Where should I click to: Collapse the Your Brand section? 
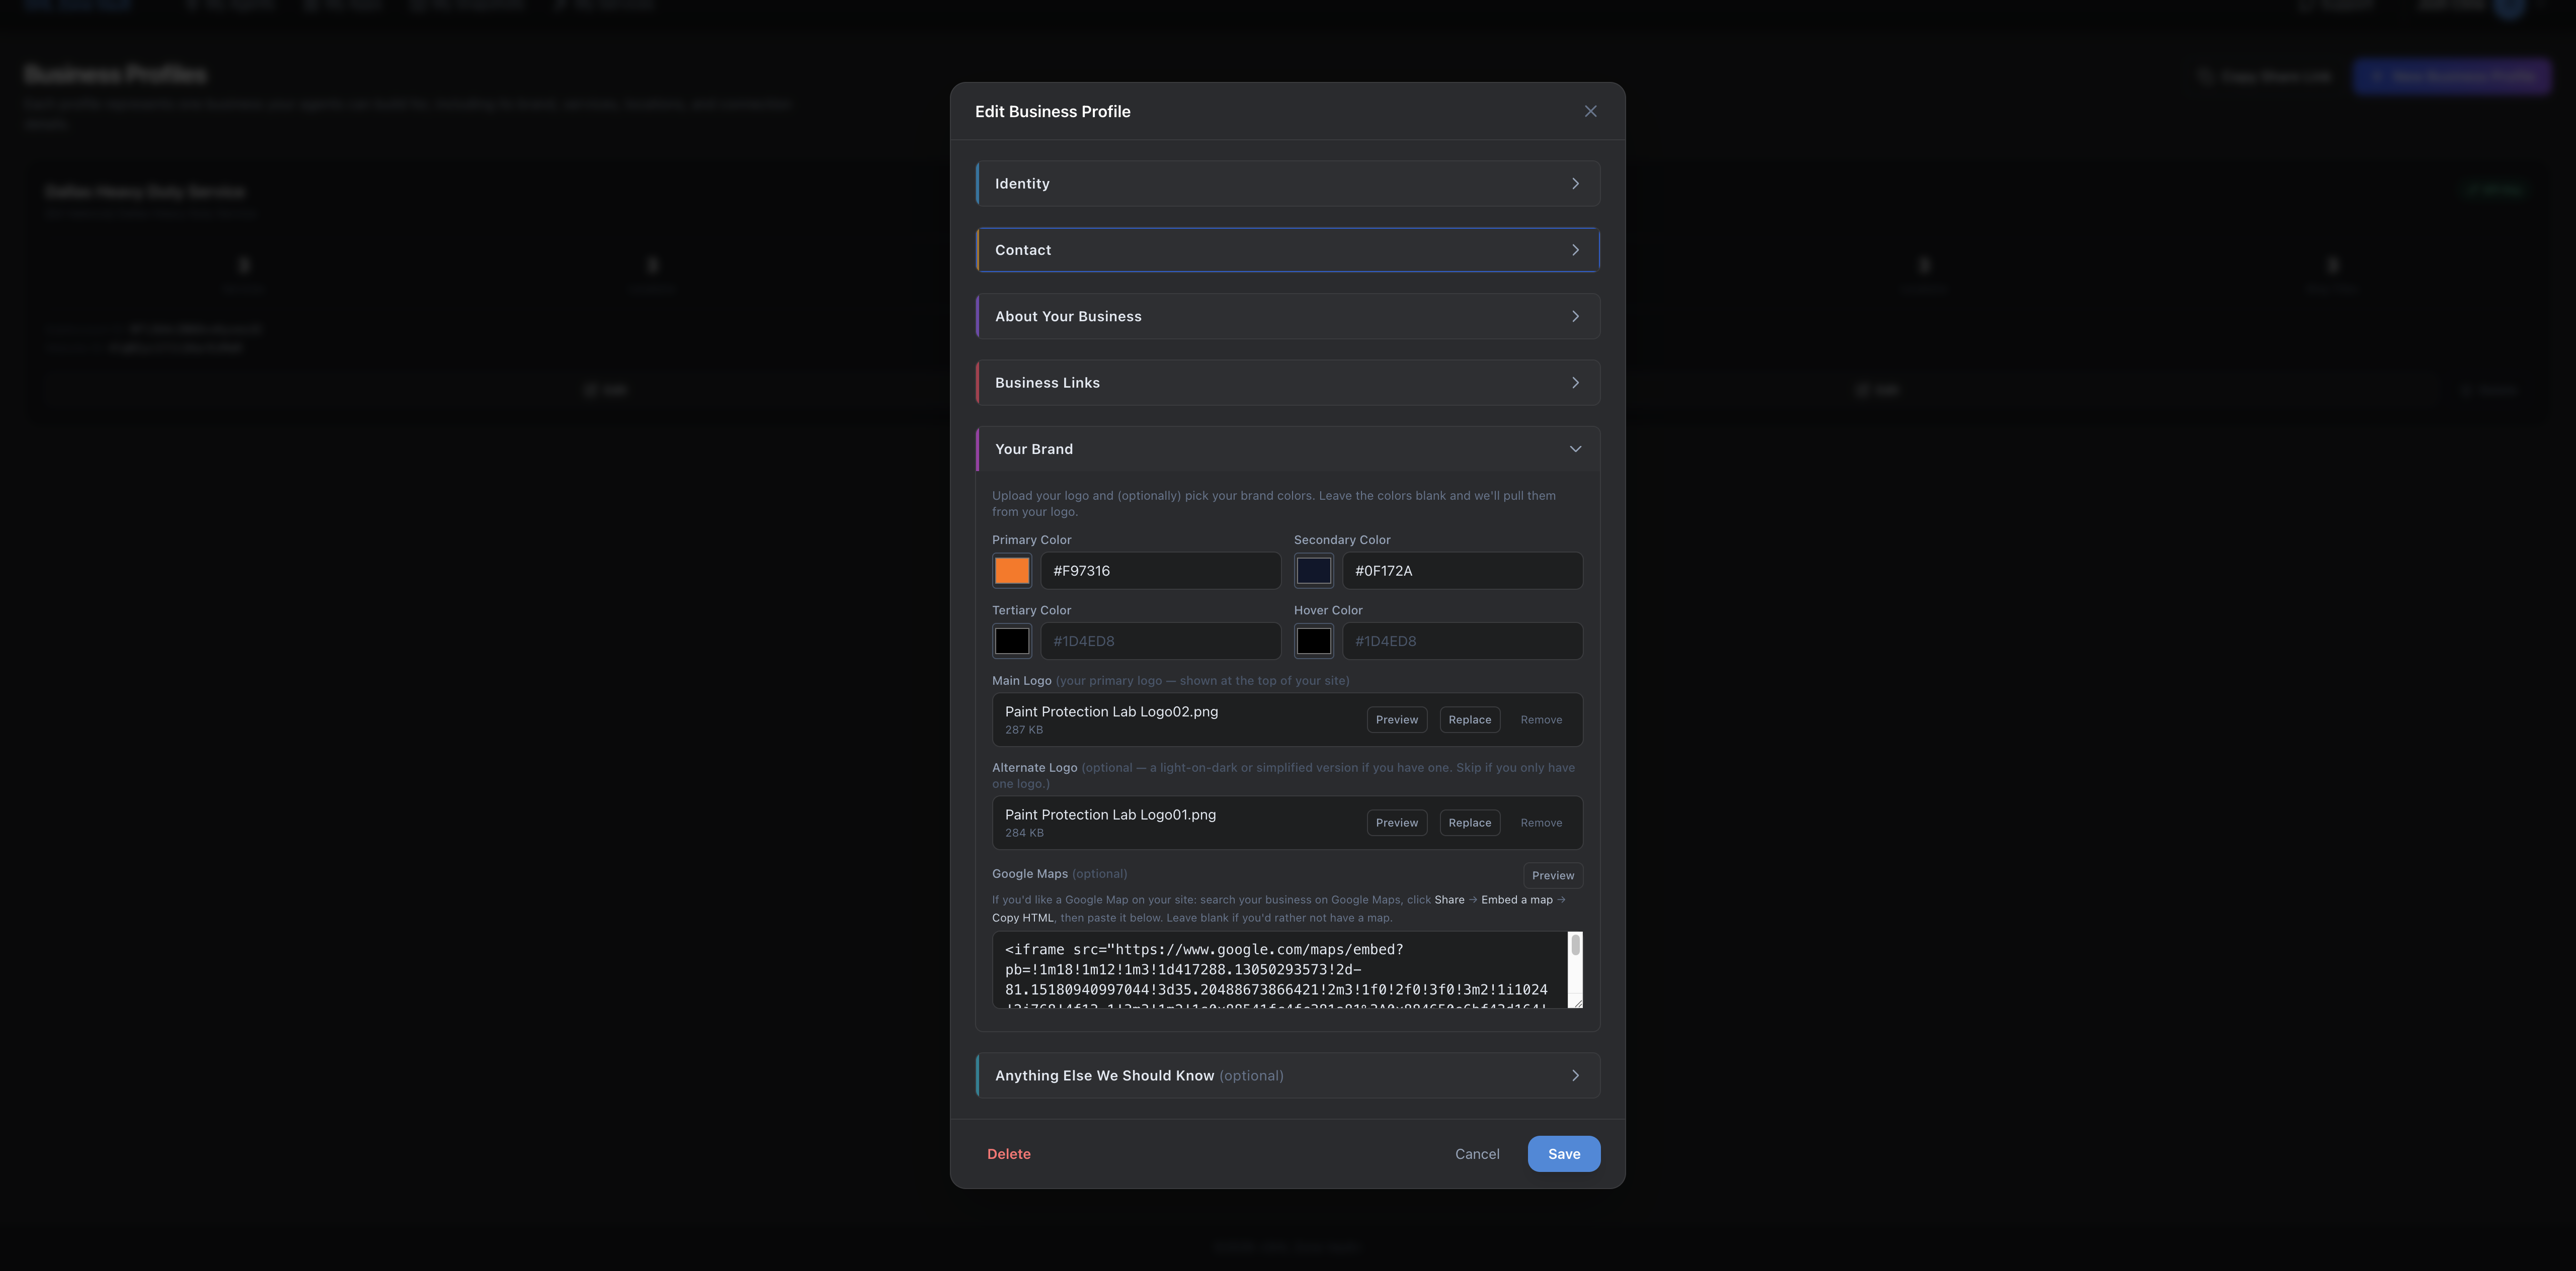click(1287, 449)
